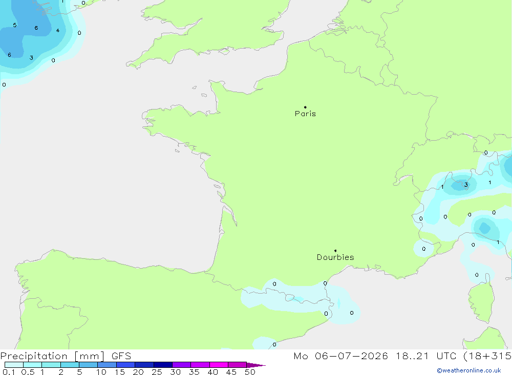Click the value '3' over the Alps
512x375 pixels.
coord(466,185)
